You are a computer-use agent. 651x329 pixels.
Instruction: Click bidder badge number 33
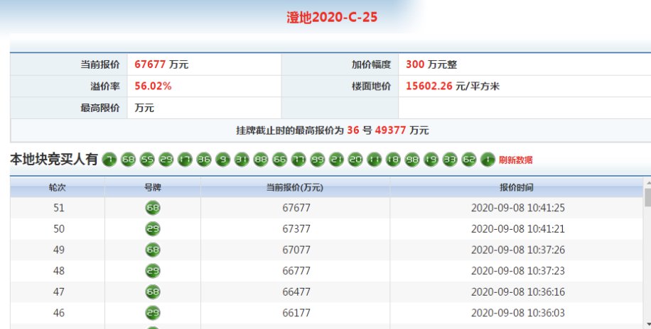click(450, 160)
